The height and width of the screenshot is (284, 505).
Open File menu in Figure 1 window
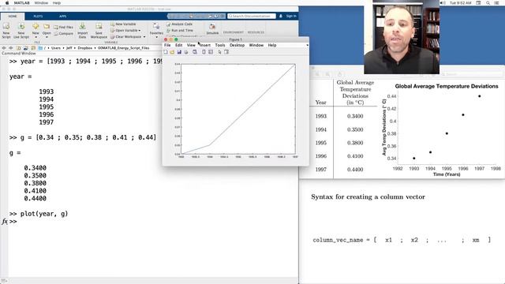tap(167, 46)
